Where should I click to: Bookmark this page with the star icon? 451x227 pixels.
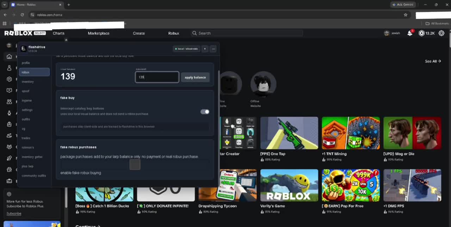(406, 15)
